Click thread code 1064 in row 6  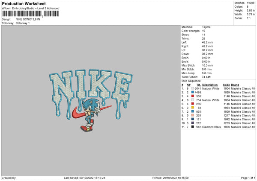point(227,108)
